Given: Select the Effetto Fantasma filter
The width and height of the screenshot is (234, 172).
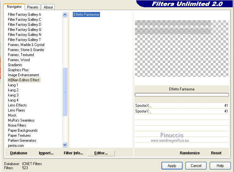Looking at the screenshot, I should (86, 14).
